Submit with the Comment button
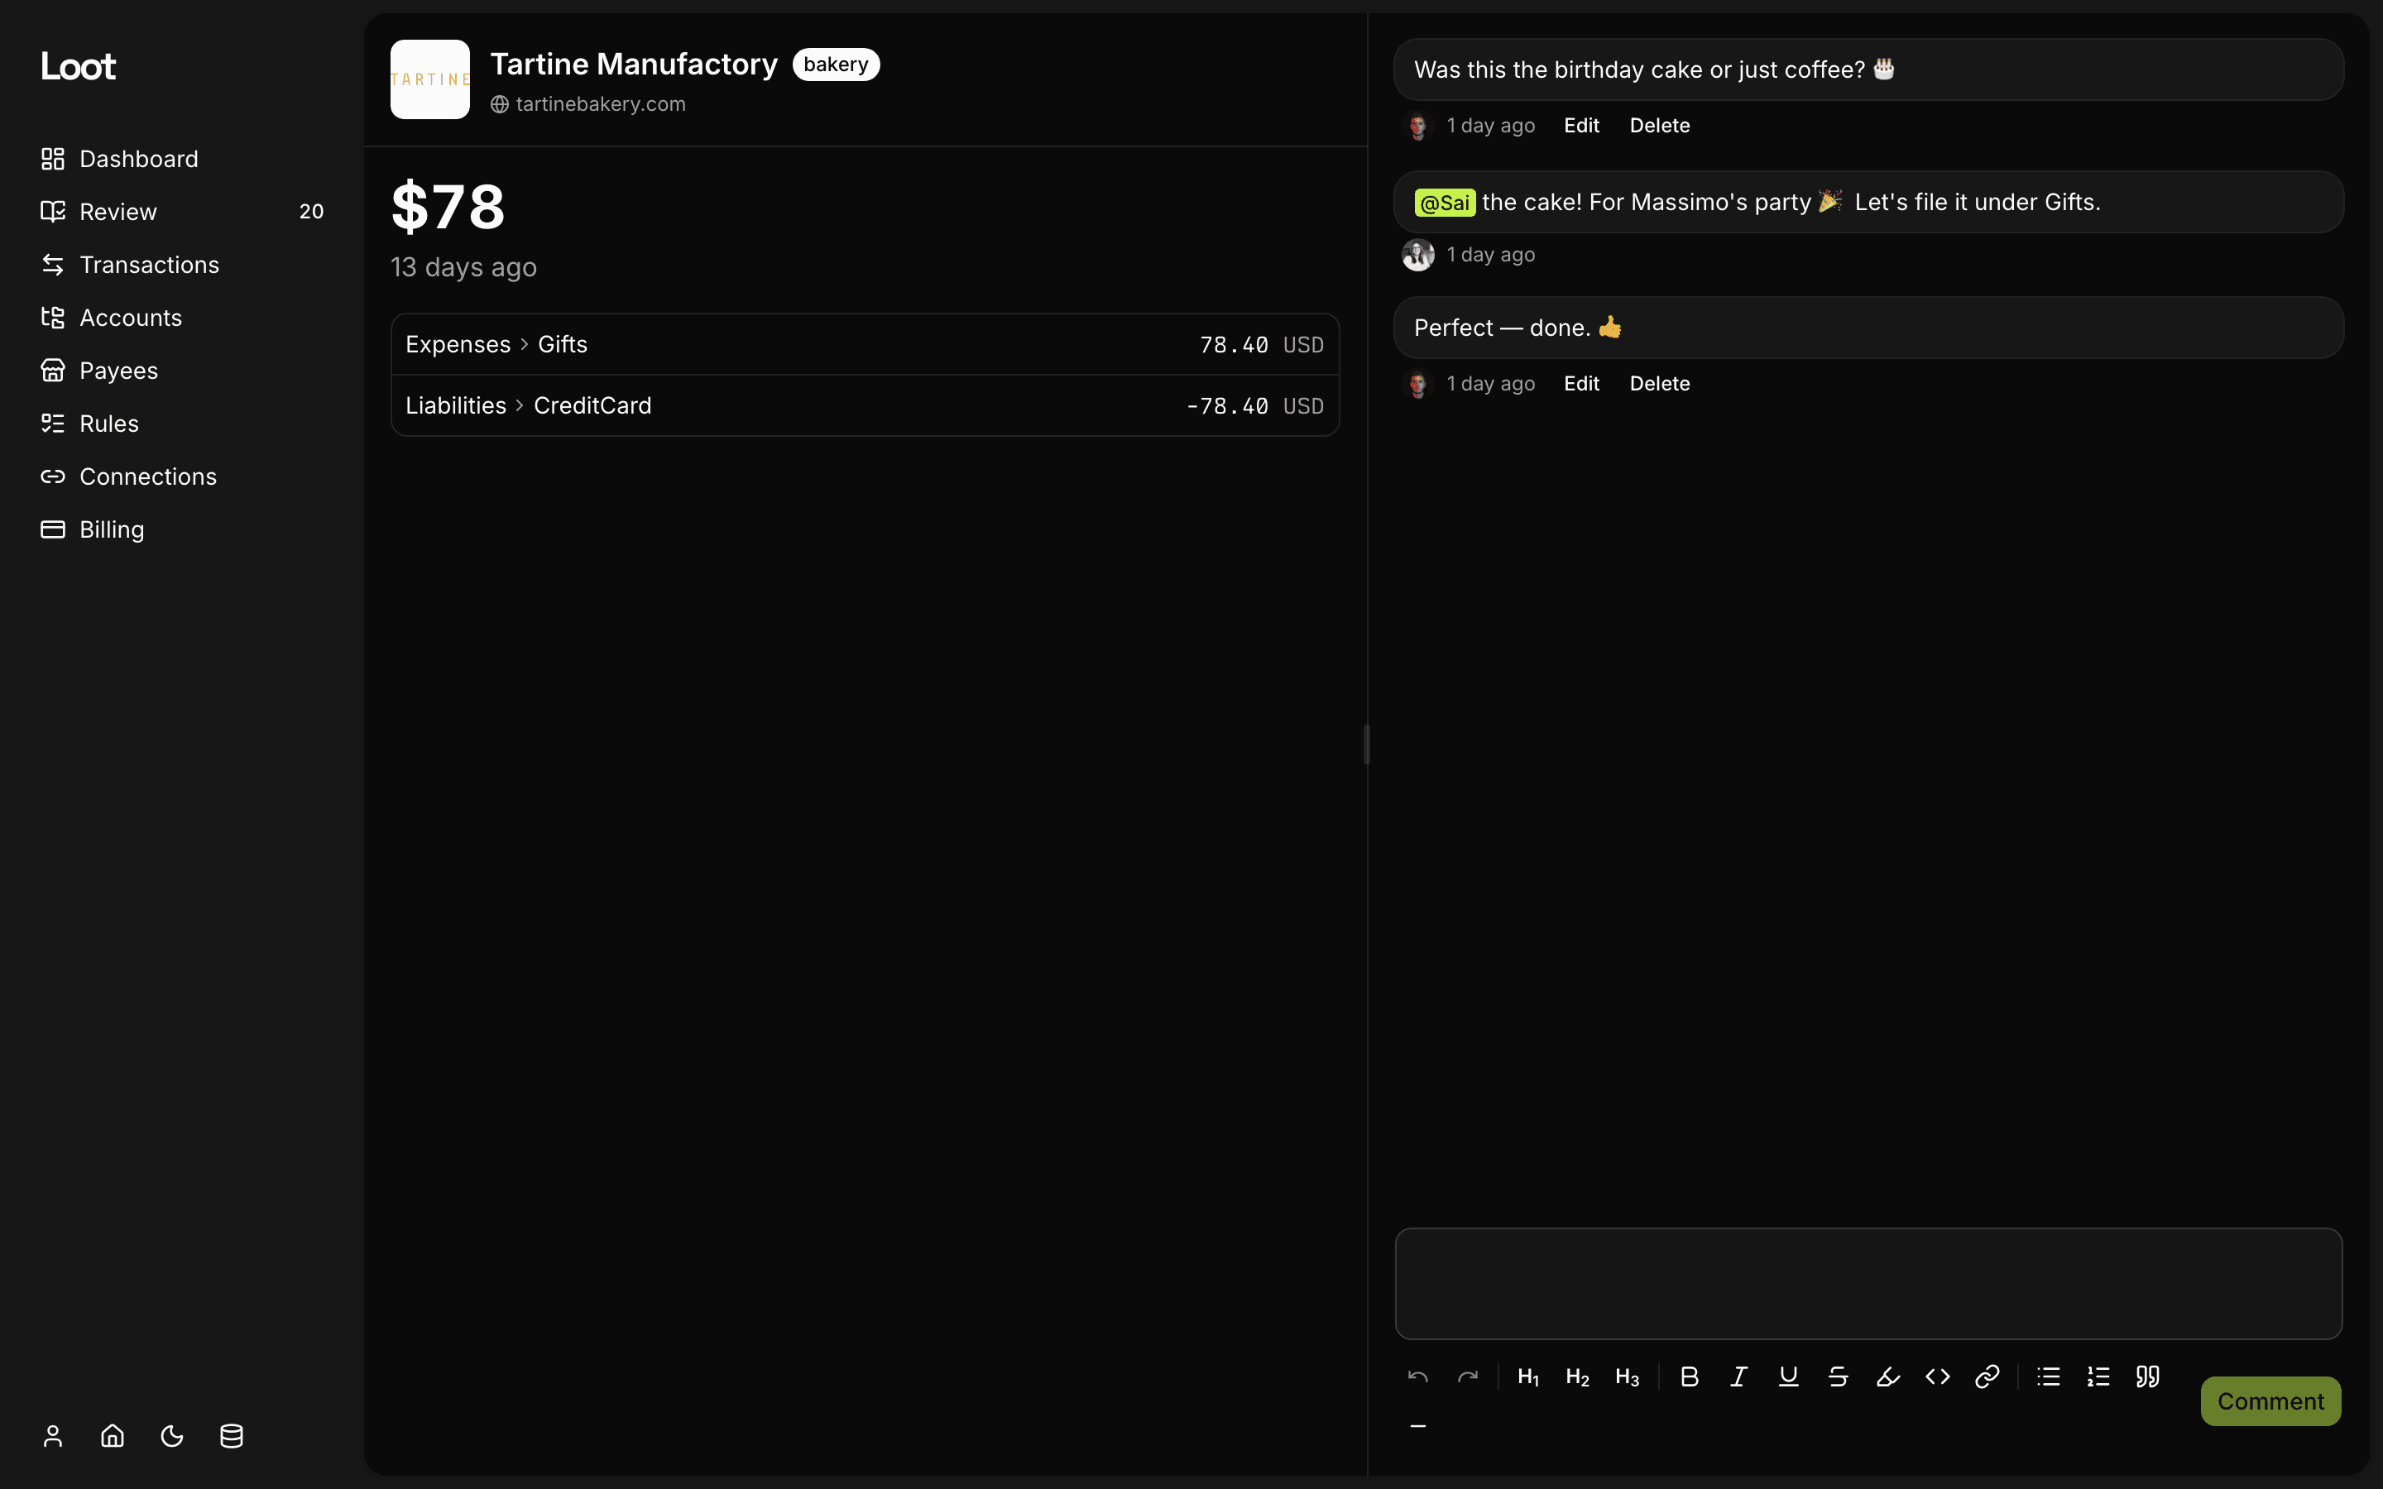Screen dimensions: 2383x1489 (x=2270, y=1401)
